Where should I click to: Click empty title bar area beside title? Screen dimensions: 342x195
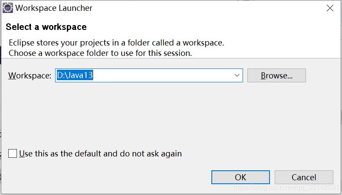(x=195, y=8)
